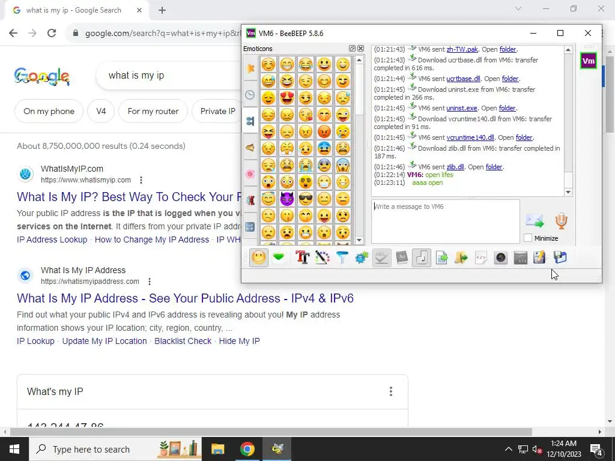Click the green arrow mail icon in BeeBEEP toolbar

tap(279, 258)
